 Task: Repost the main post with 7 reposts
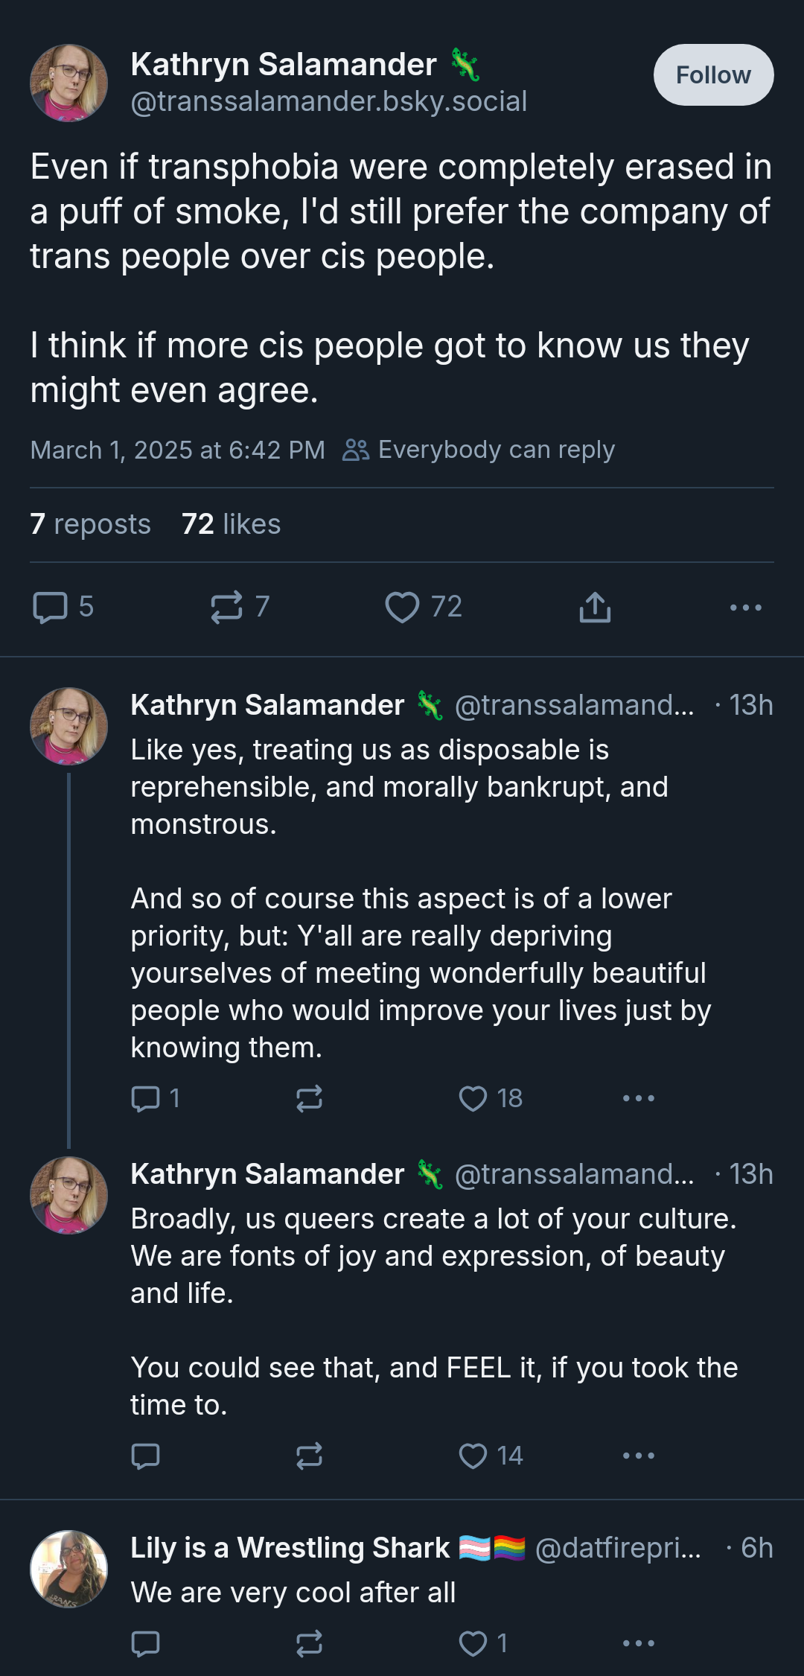pos(240,607)
